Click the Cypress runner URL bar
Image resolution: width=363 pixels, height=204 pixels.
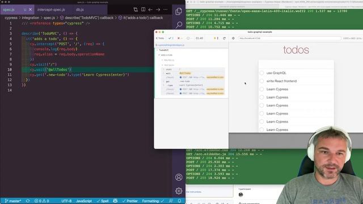click(x=289, y=38)
